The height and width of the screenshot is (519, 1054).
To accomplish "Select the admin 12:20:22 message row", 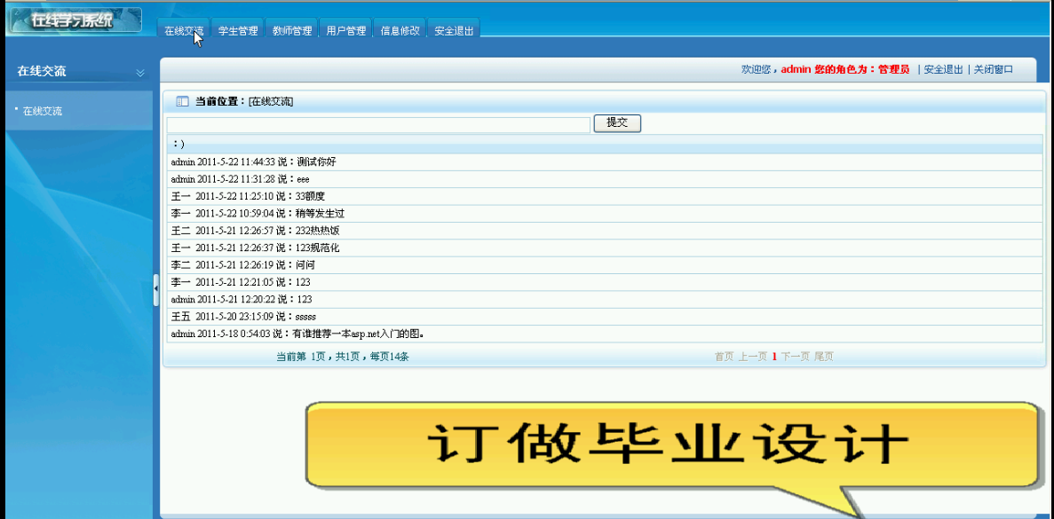I will (605, 299).
